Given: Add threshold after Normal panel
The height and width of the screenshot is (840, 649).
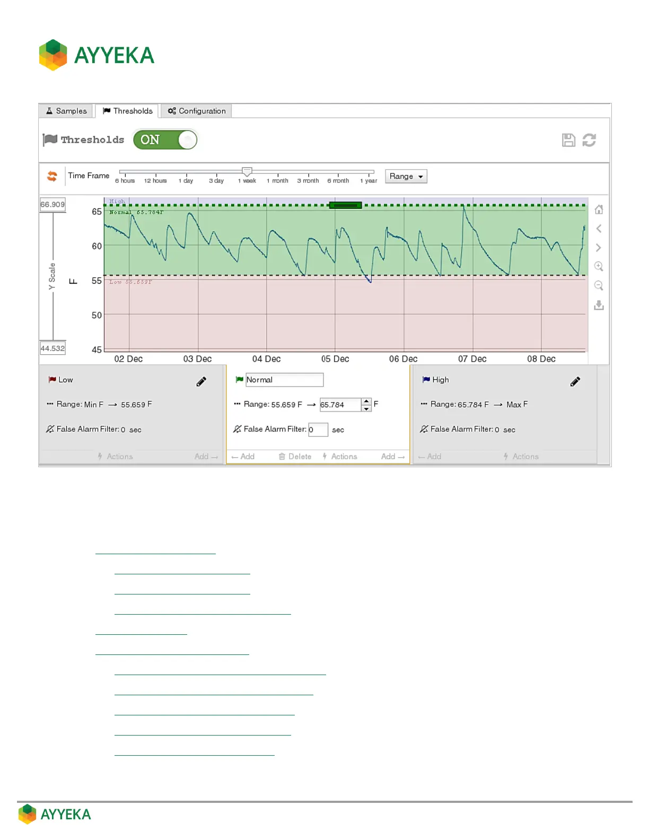Looking at the screenshot, I should point(393,457).
